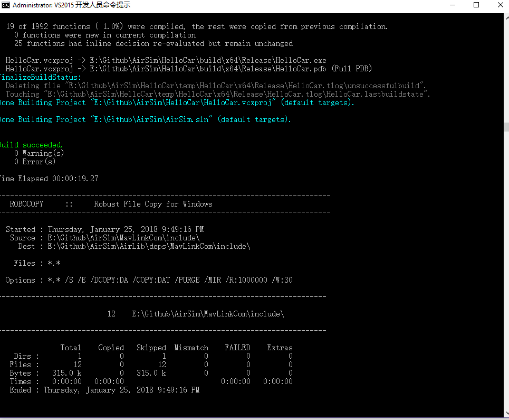Image resolution: width=509 pixels, height=420 pixels.
Task: Click '25 functions had inline decision' line
Action: 153,43
